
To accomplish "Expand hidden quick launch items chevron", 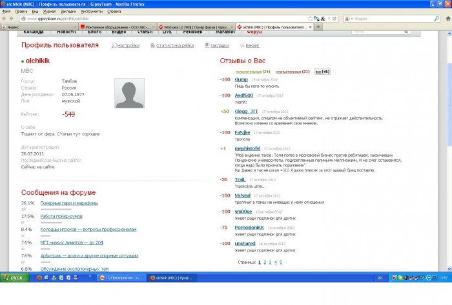I will pos(90,277).
